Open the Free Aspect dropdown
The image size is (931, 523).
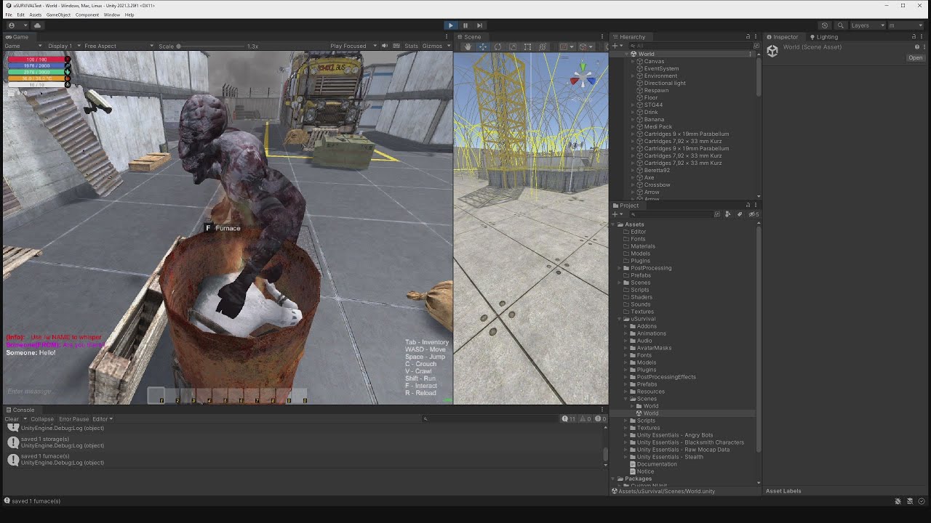[x=119, y=46]
